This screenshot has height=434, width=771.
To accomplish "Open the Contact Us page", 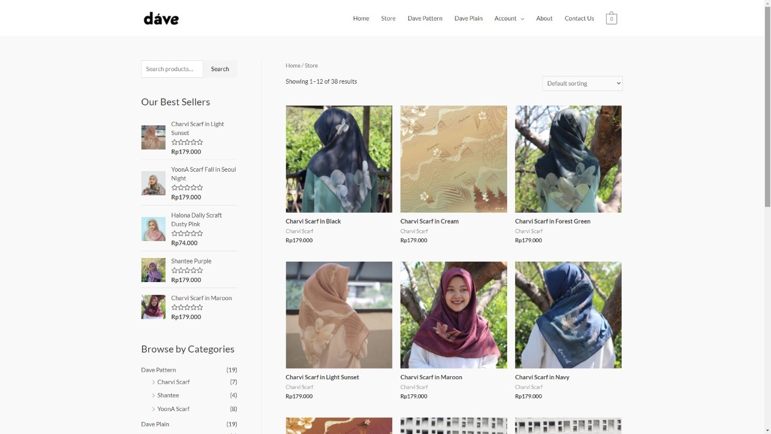I will [x=579, y=19].
